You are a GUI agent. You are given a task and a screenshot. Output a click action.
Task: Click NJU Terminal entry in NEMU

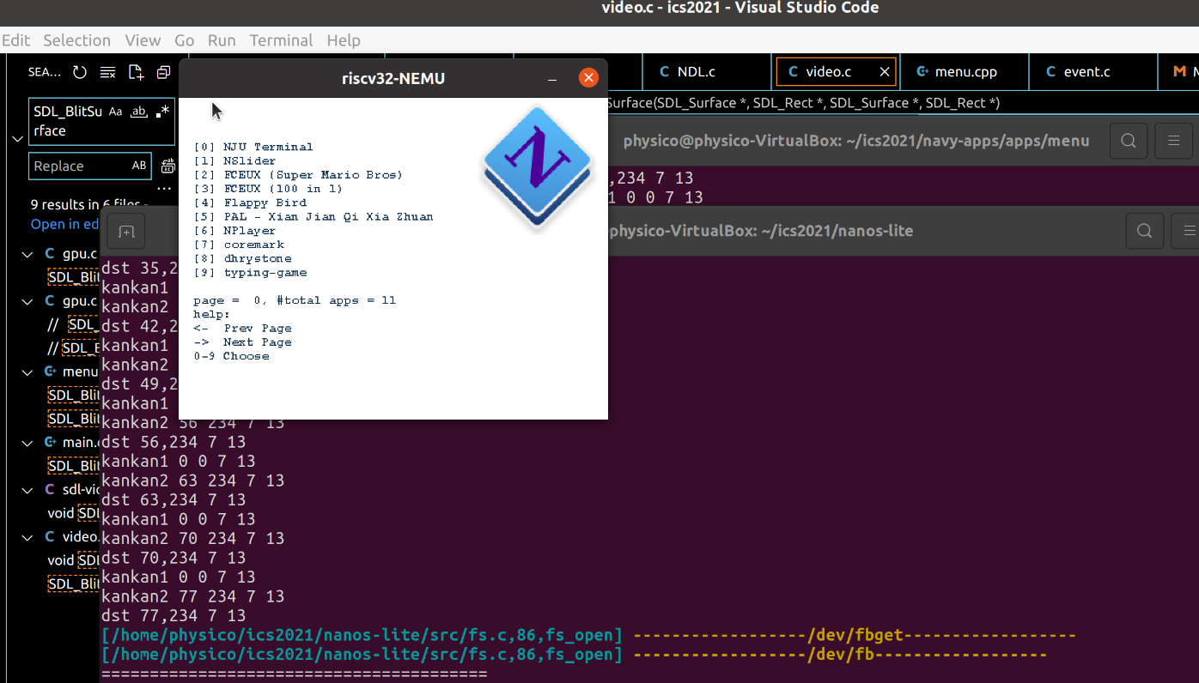253,148
